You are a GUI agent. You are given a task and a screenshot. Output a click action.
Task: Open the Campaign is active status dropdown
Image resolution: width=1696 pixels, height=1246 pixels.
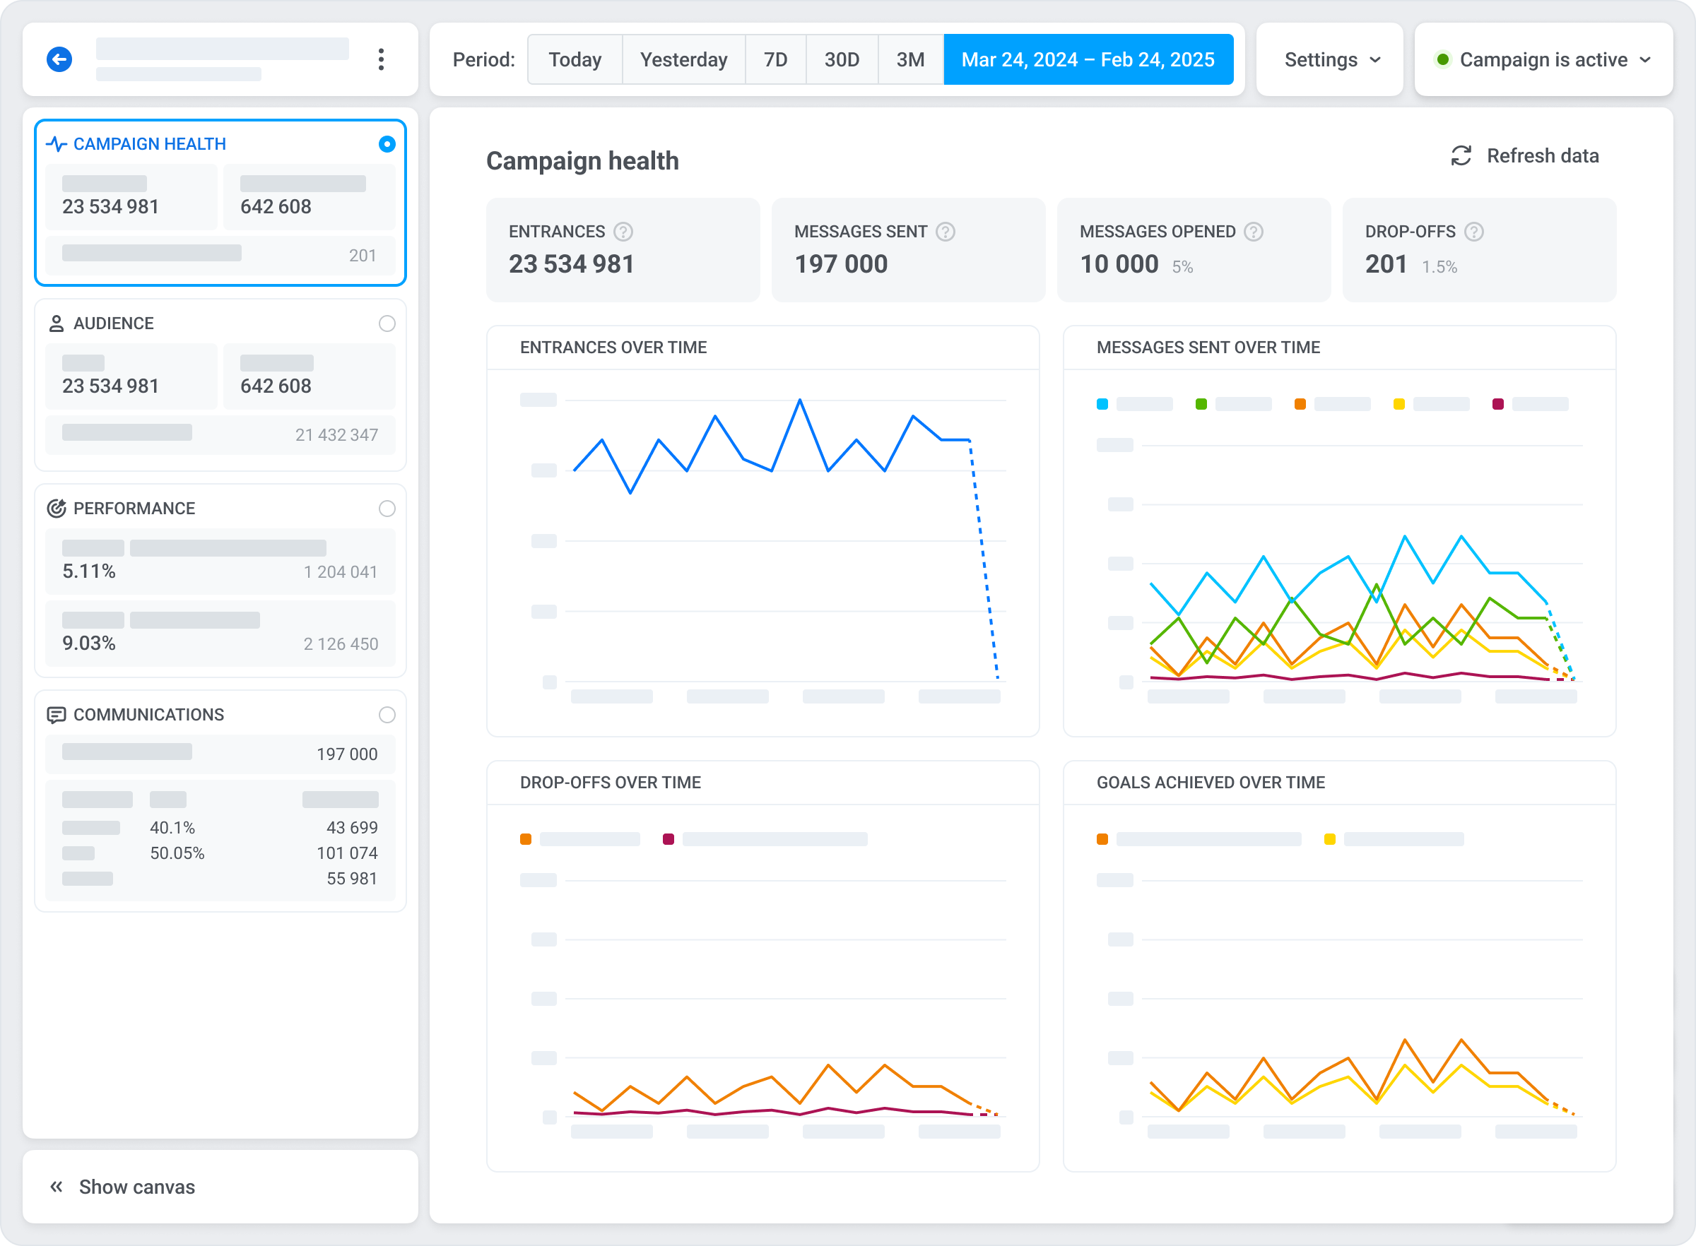(1543, 59)
